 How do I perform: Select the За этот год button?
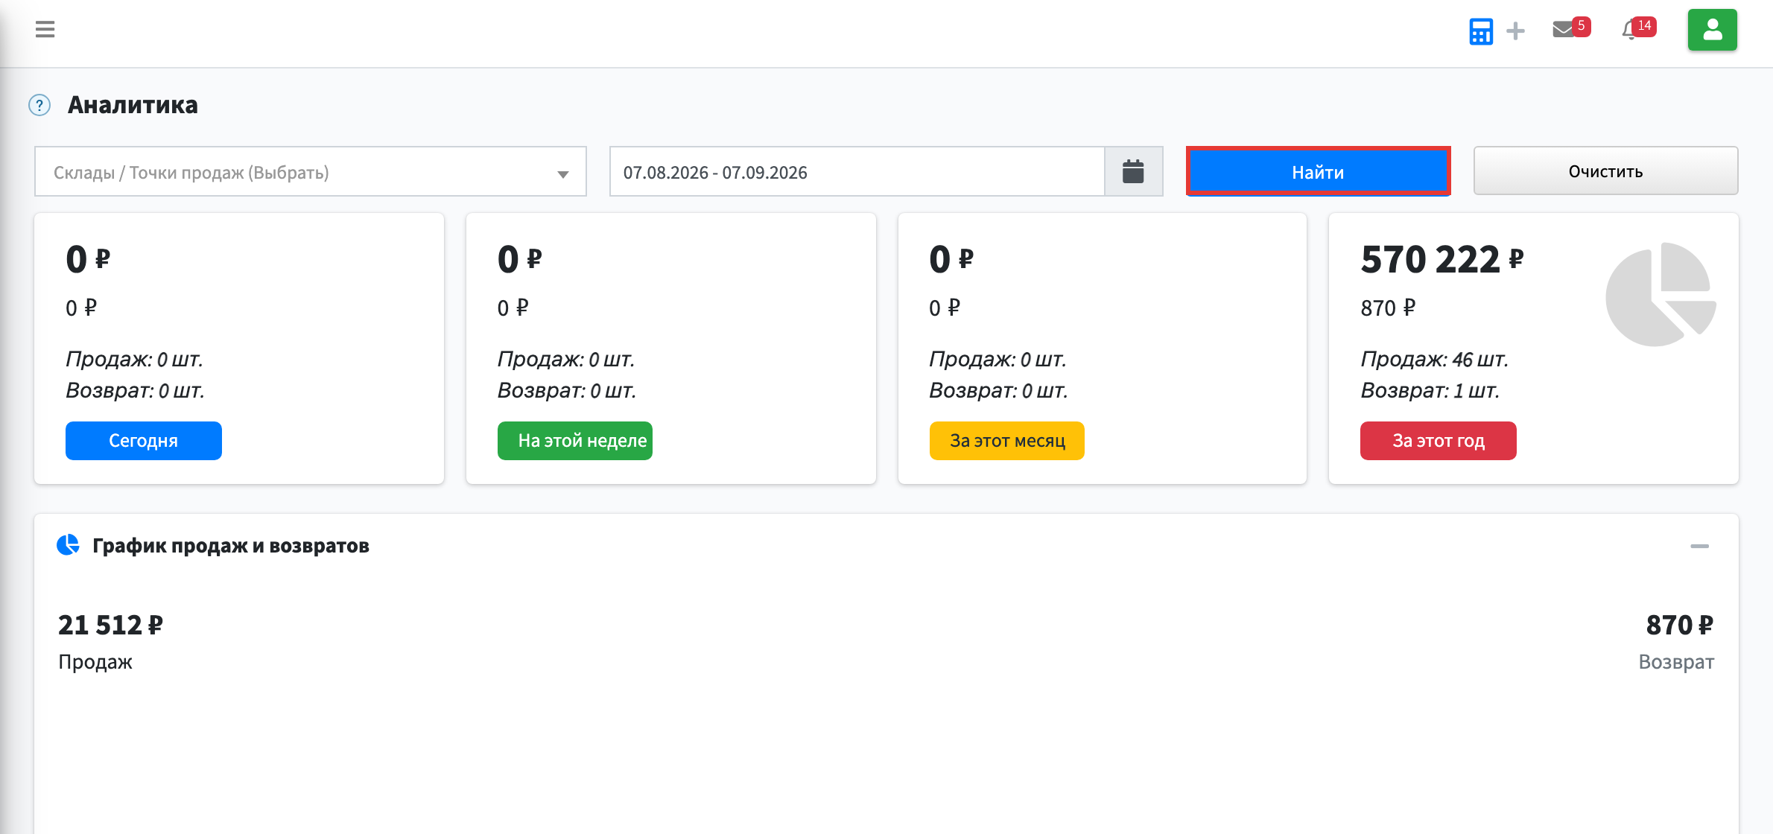1439,441
